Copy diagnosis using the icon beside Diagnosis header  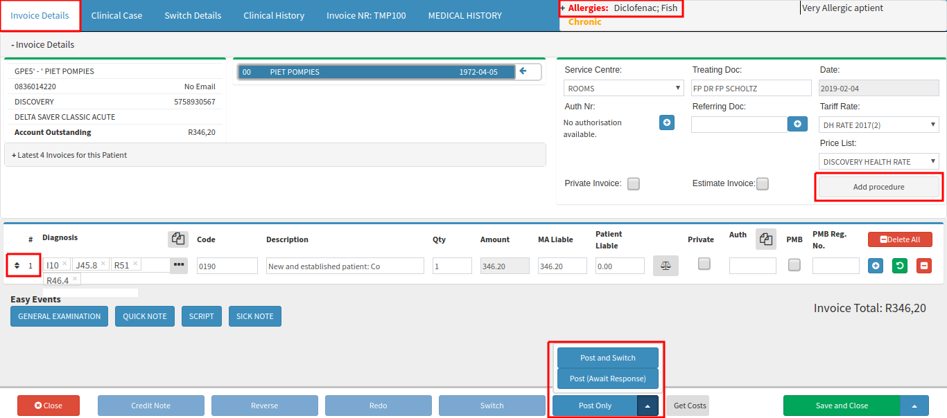click(x=178, y=239)
